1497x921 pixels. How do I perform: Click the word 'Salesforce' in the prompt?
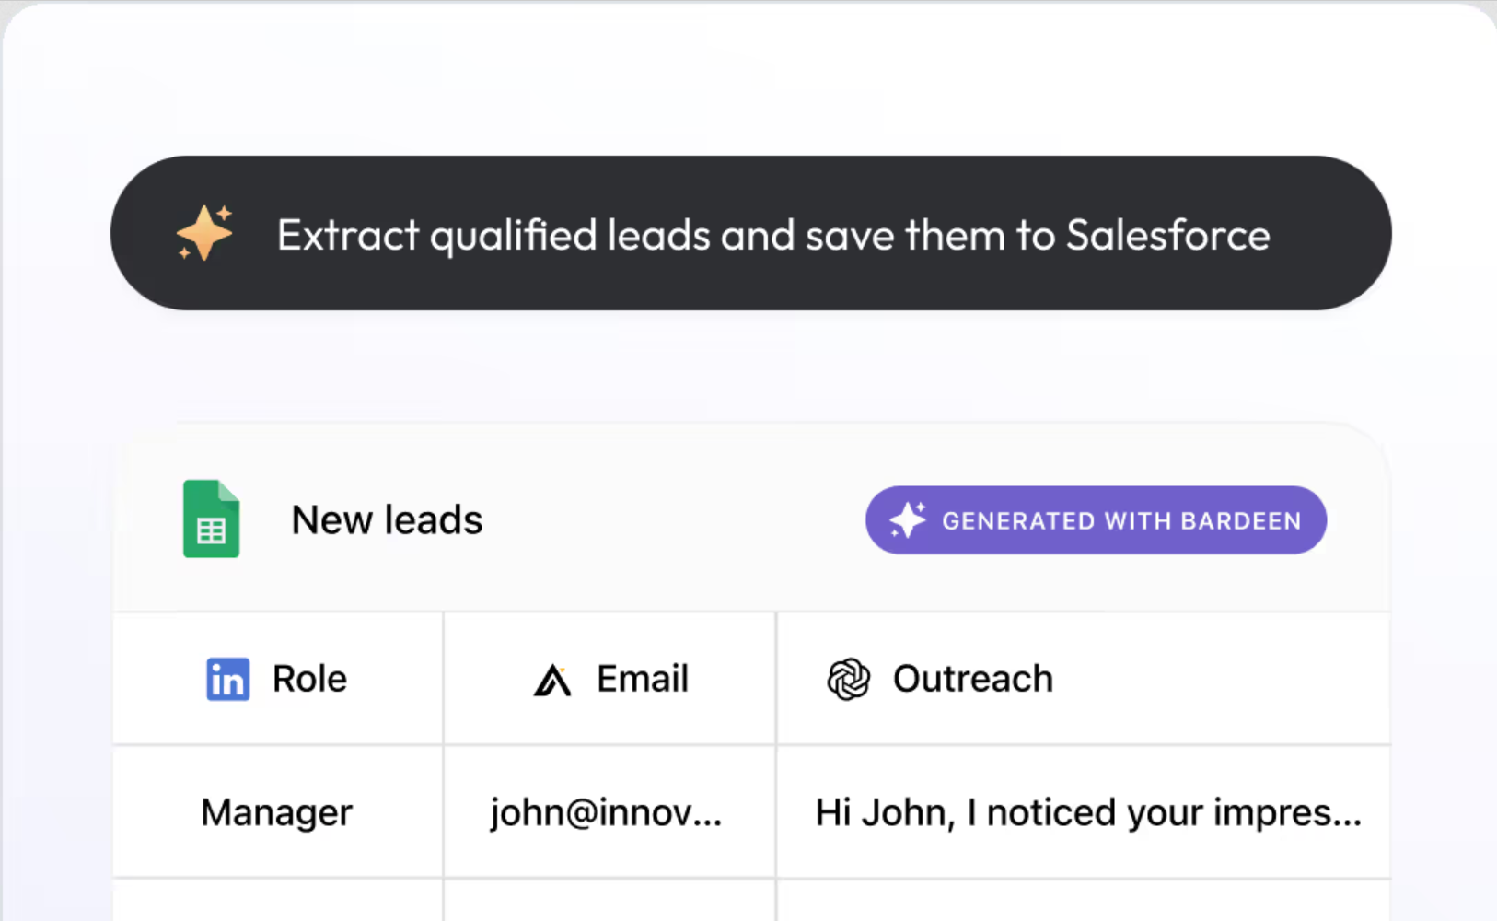click(1167, 235)
